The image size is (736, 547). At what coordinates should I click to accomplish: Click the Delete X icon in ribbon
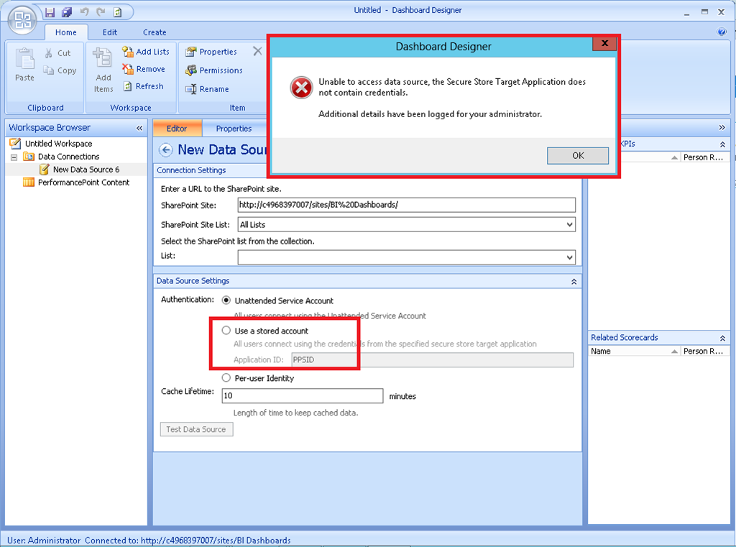[257, 51]
